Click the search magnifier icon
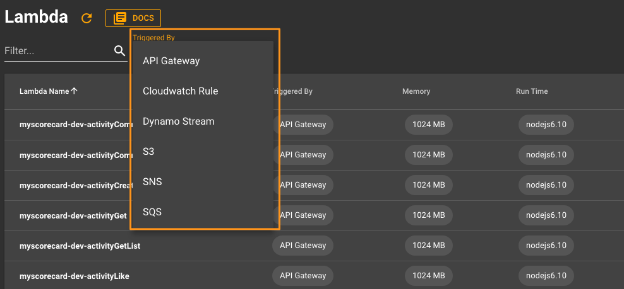624x289 pixels. (120, 51)
